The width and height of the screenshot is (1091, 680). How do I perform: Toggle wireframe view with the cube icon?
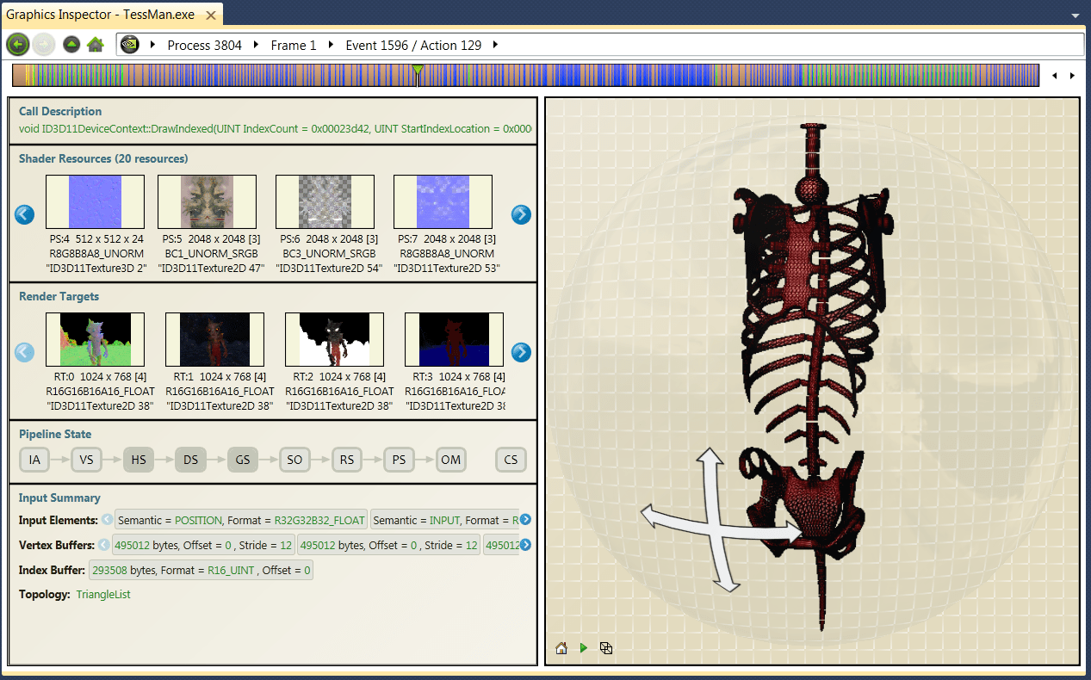click(x=606, y=647)
